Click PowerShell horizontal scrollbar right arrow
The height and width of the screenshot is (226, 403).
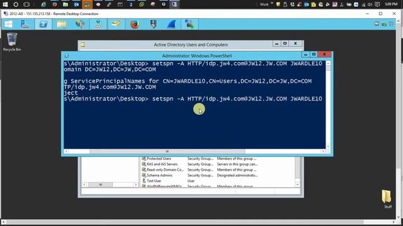coord(323,151)
